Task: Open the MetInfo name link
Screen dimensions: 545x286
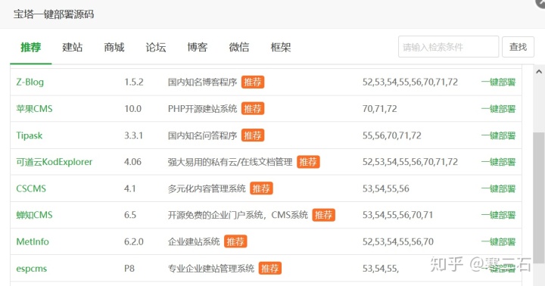Action: tap(33, 241)
